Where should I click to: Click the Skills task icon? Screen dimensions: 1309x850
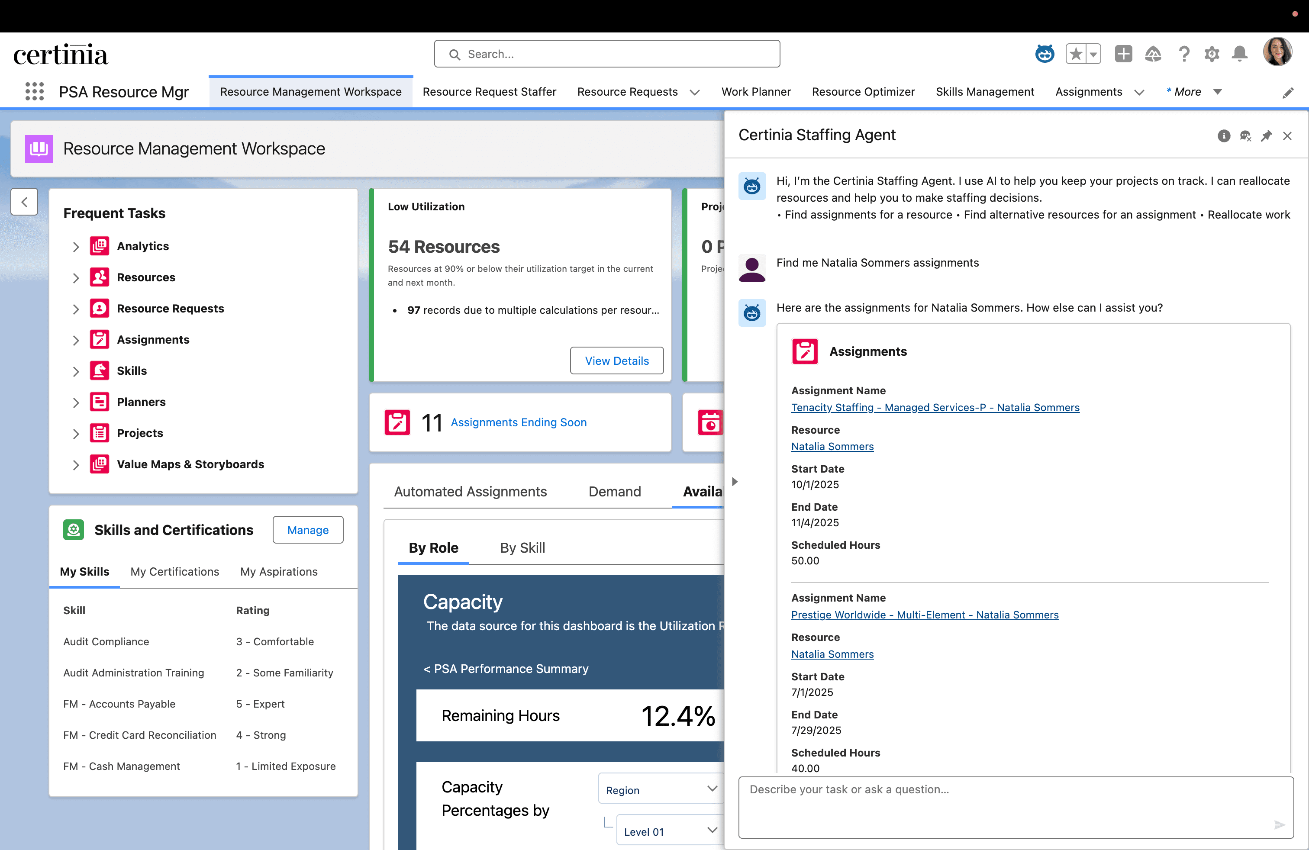click(x=100, y=370)
